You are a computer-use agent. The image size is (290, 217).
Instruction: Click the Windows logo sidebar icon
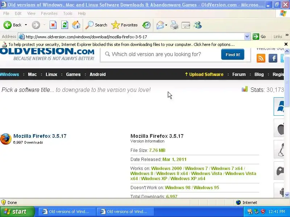(x=279, y=106)
